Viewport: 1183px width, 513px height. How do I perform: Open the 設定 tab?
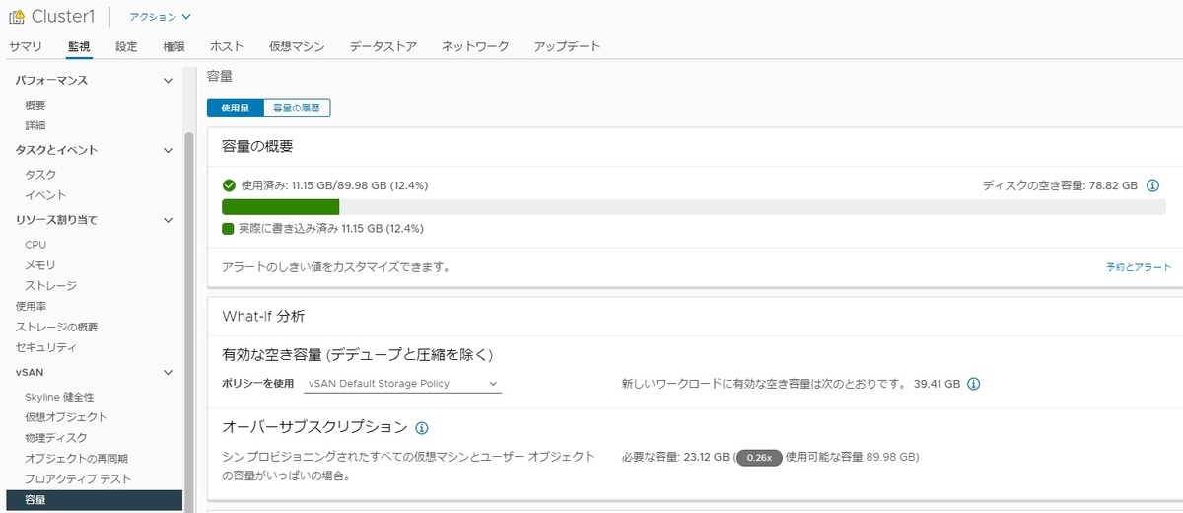[x=126, y=46]
